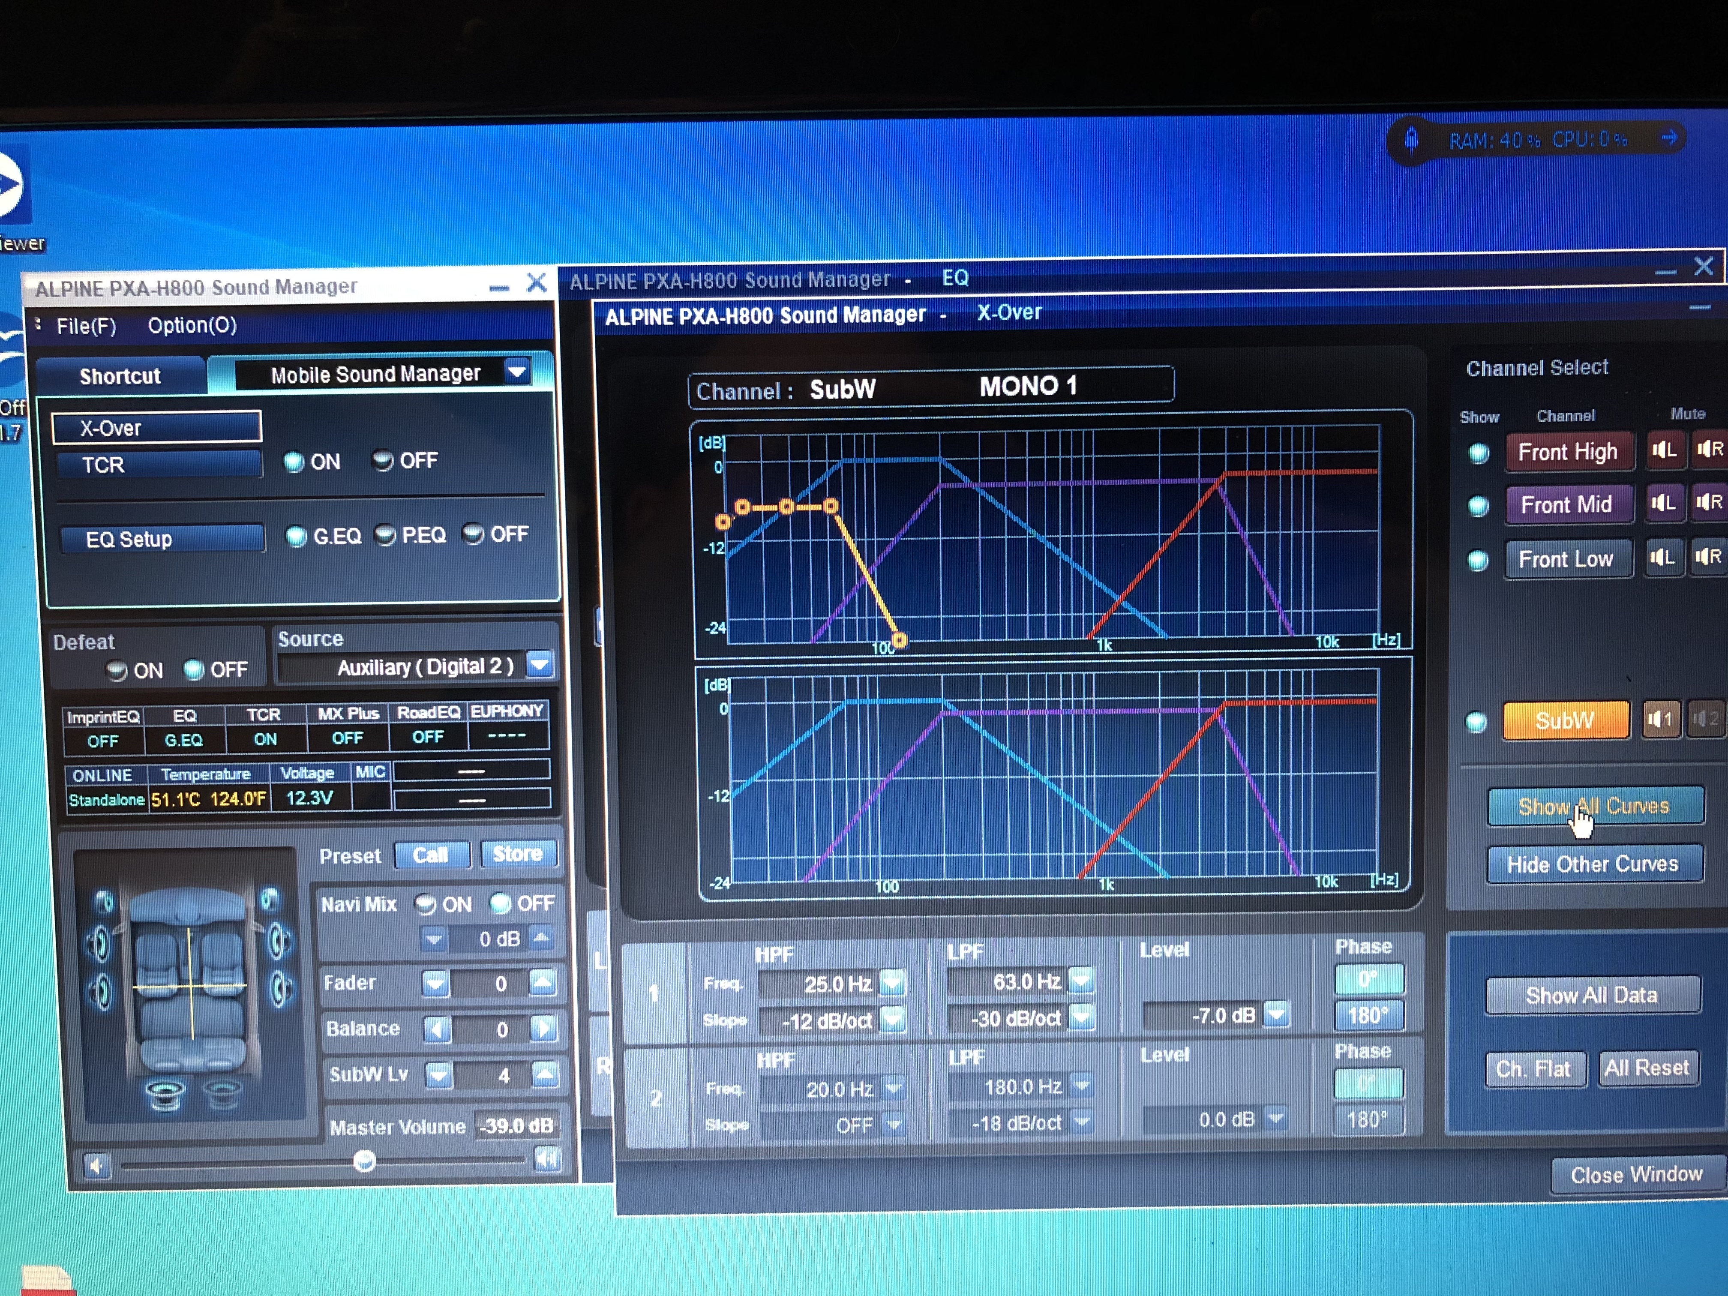Mute Front Mid right channel
Screen dimensions: 1728x1296
point(1709,503)
